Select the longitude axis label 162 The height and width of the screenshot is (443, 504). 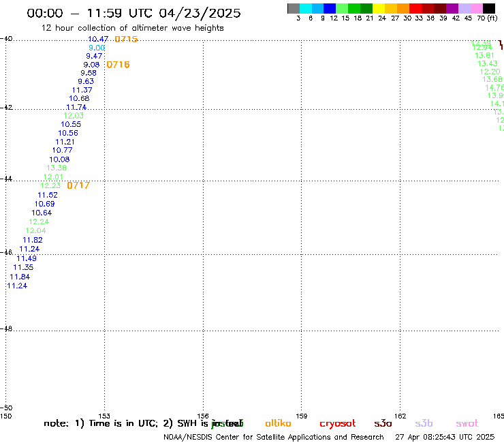point(400,416)
